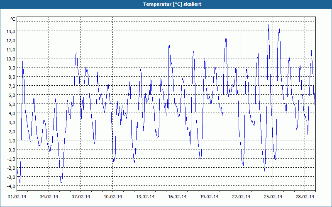Click the 10,0 y-axis label
This screenshot has width=332, height=207.
click(11, 58)
